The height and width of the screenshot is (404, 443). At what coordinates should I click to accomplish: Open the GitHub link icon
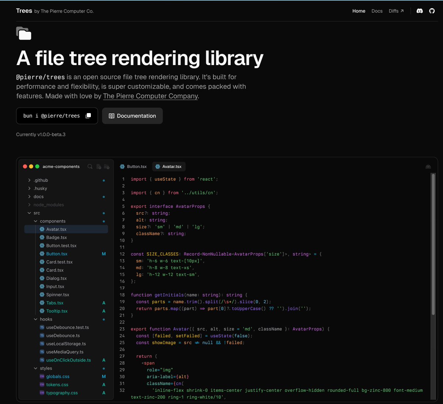[432, 11]
